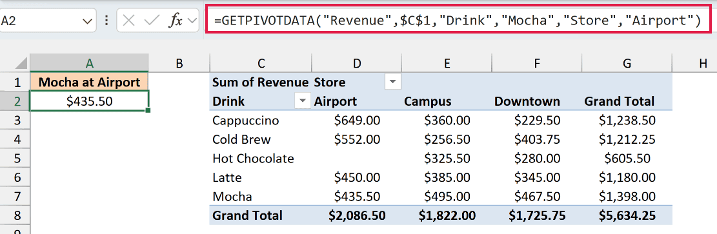Select the 'Hot Chocolate' row label
Image resolution: width=717 pixels, height=234 pixels.
[x=254, y=158]
